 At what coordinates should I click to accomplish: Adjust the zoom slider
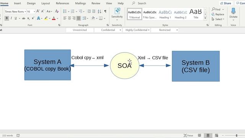[x=237, y=135]
